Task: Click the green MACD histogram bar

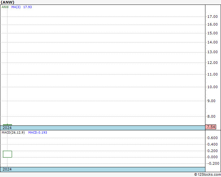Action: pos(7,154)
